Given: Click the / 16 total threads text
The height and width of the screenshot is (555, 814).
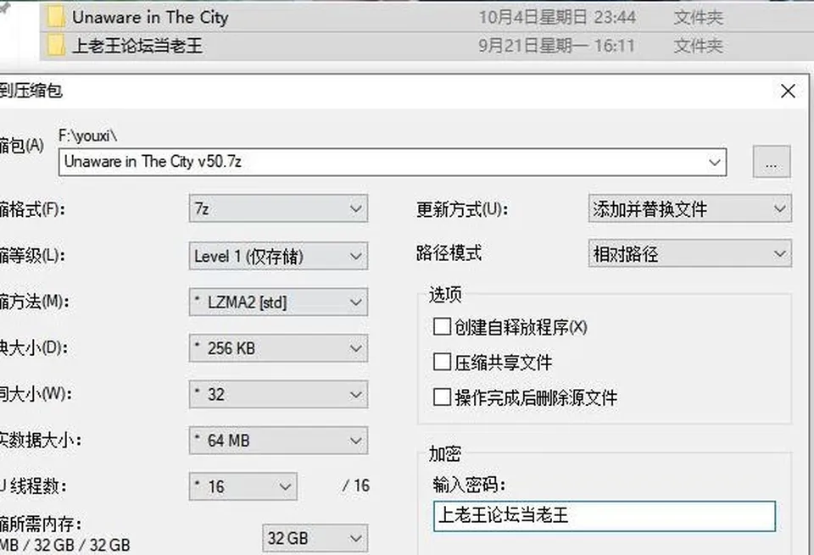Looking at the screenshot, I should click(x=355, y=486).
